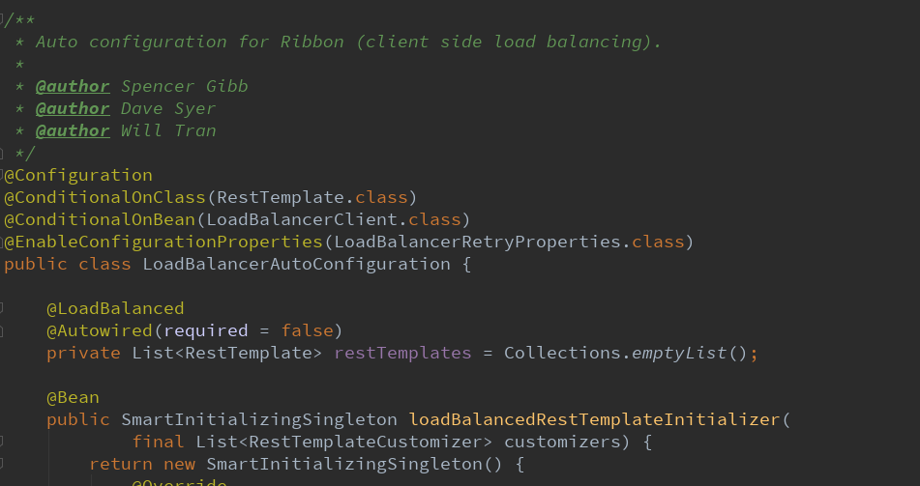The image size is (920, 486).
Task: Collapse annotations fold marker beside @Configuration
Action: coord(1,175)
